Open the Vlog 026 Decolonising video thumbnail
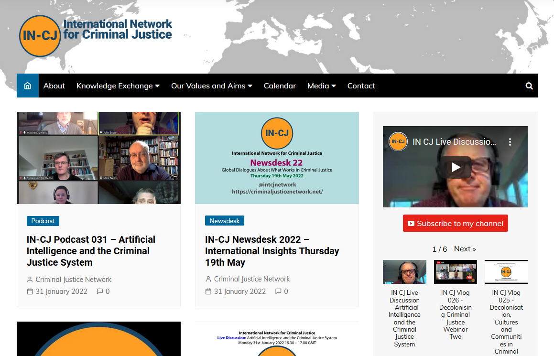The height and width of the screenshot is (356, 554). [x=456, y=272]
